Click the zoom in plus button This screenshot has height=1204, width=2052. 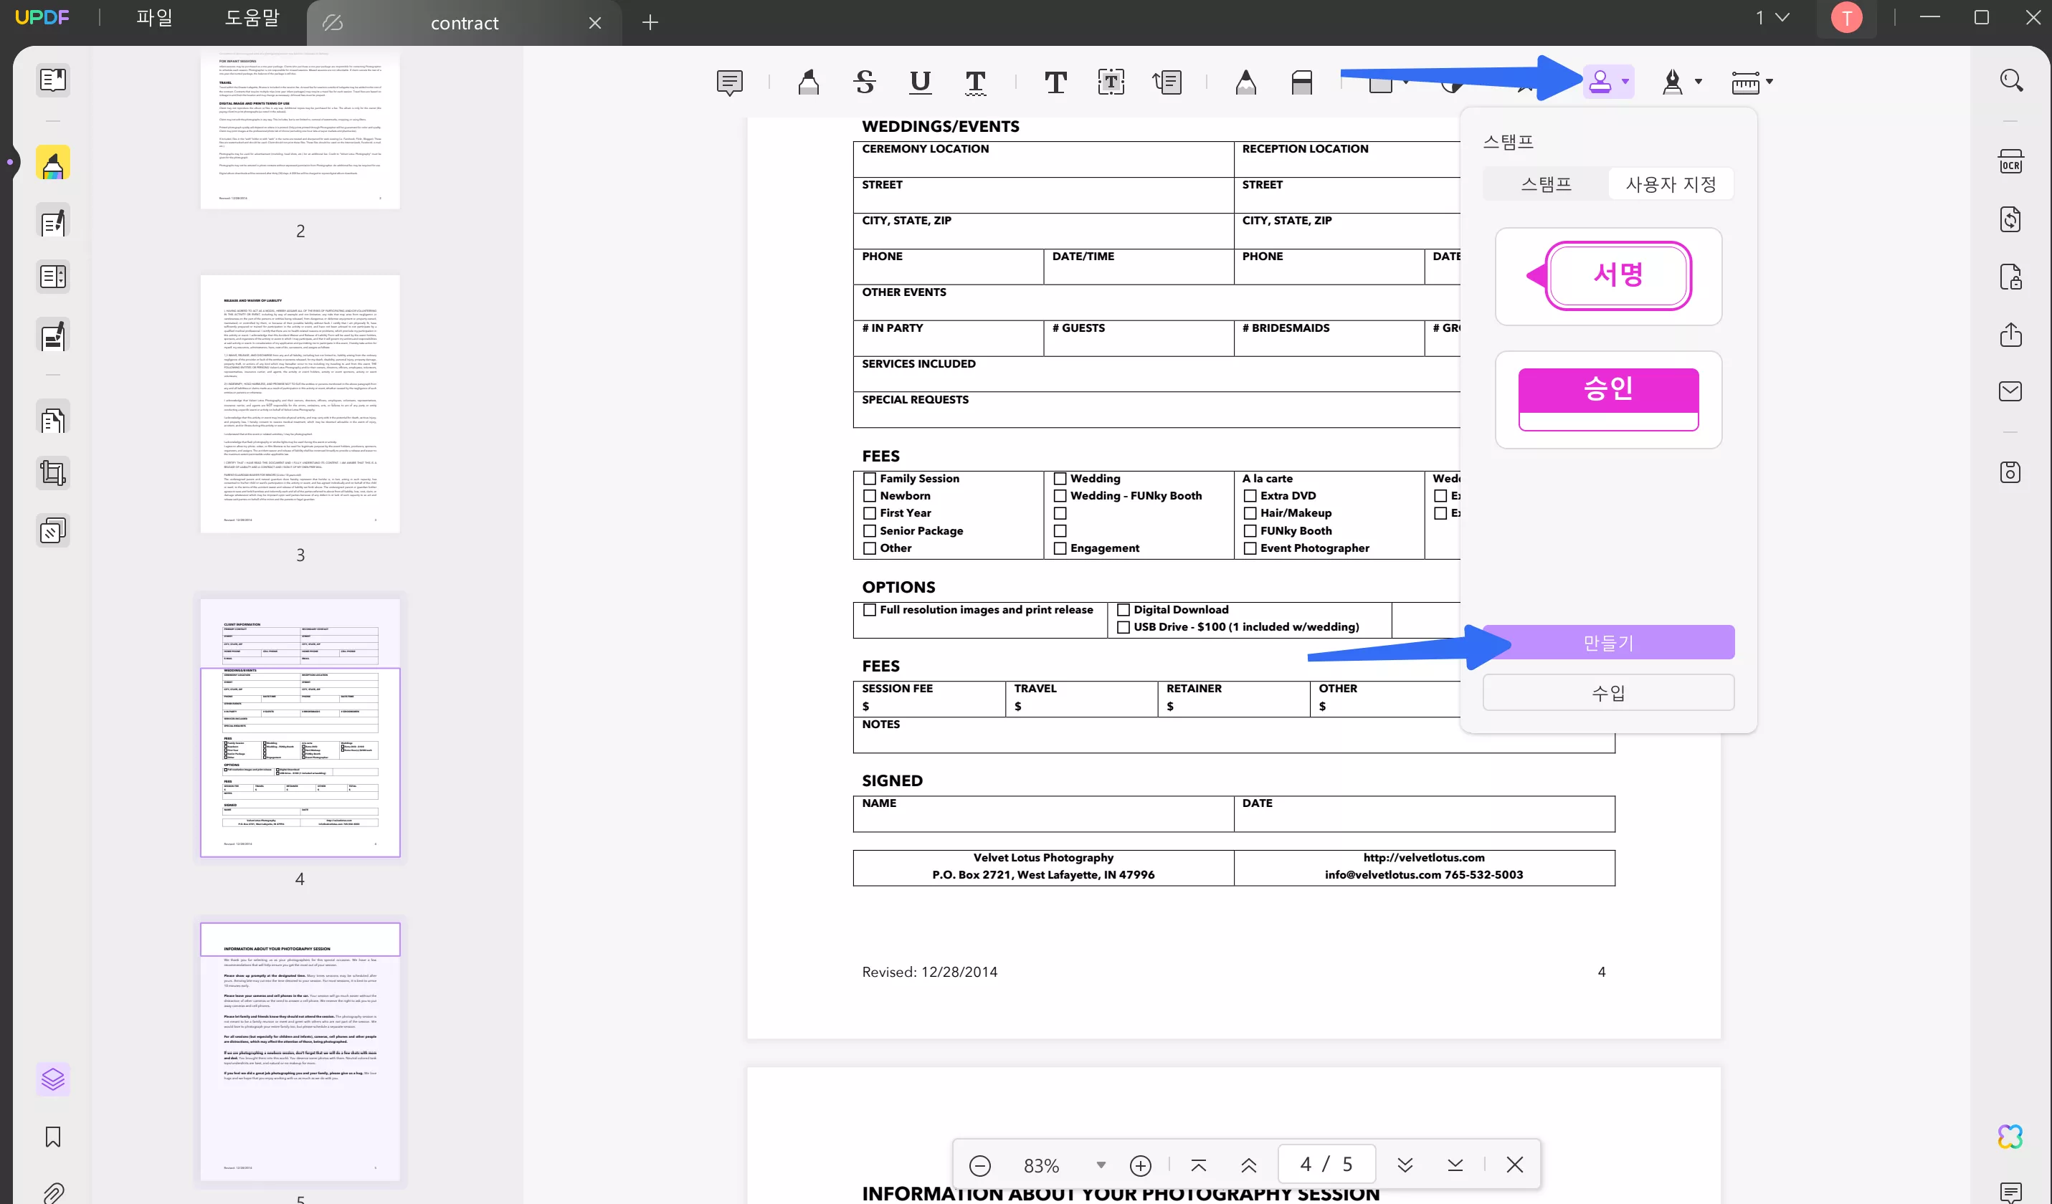pos(1140,1166)
